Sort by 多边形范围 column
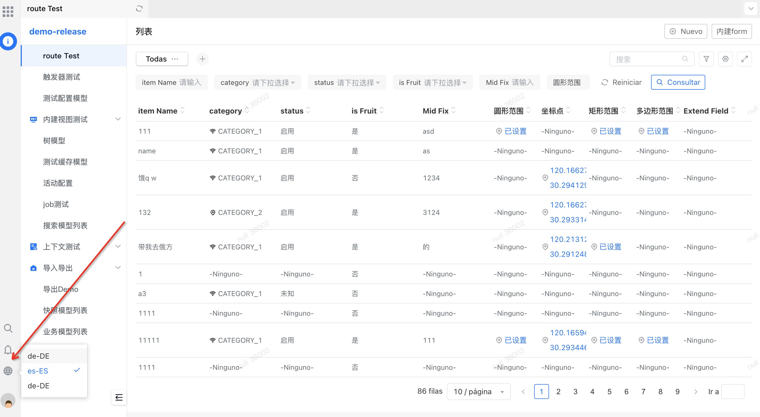The height and width of the screenshot is (417, 760). pyautogui.click(x=678, y=110)
